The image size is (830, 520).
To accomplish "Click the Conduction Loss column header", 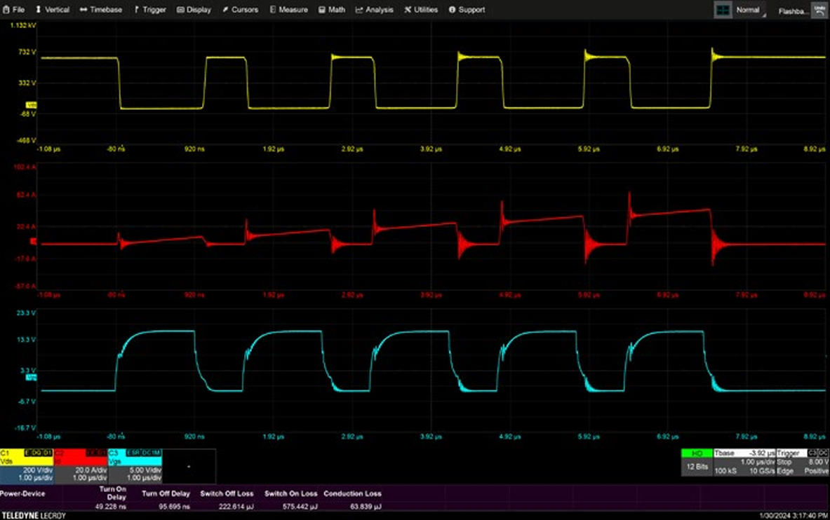I will point(352,493).
